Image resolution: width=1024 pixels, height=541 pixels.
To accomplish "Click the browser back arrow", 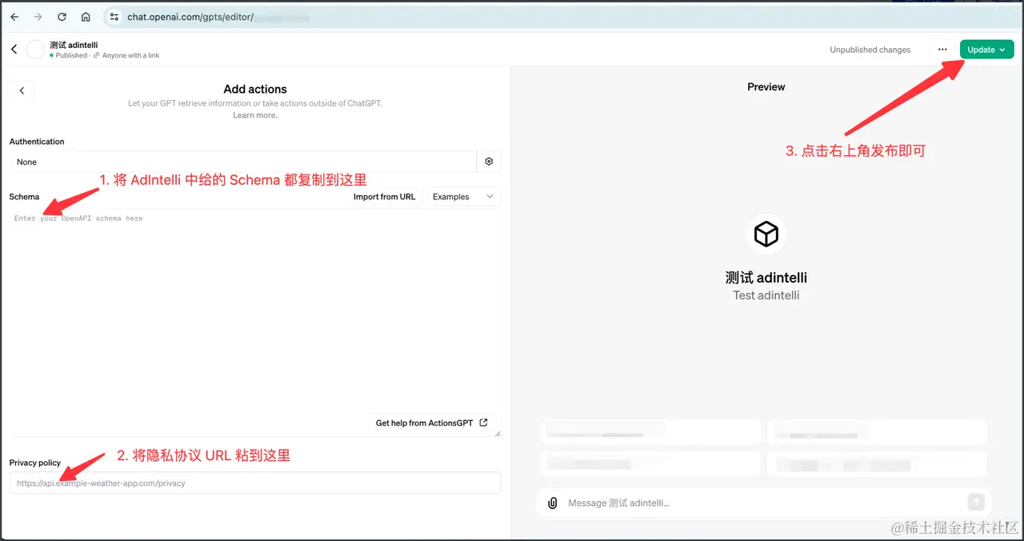I will pyautogui.click(x=14, y=17).
